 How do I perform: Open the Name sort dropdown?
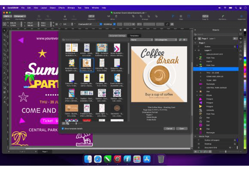pyautogui.click(x=141, y=40)
